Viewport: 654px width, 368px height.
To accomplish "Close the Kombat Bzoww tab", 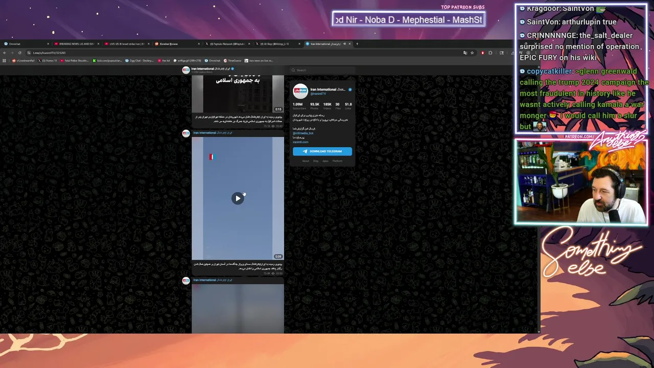I will tap(199, 44).
